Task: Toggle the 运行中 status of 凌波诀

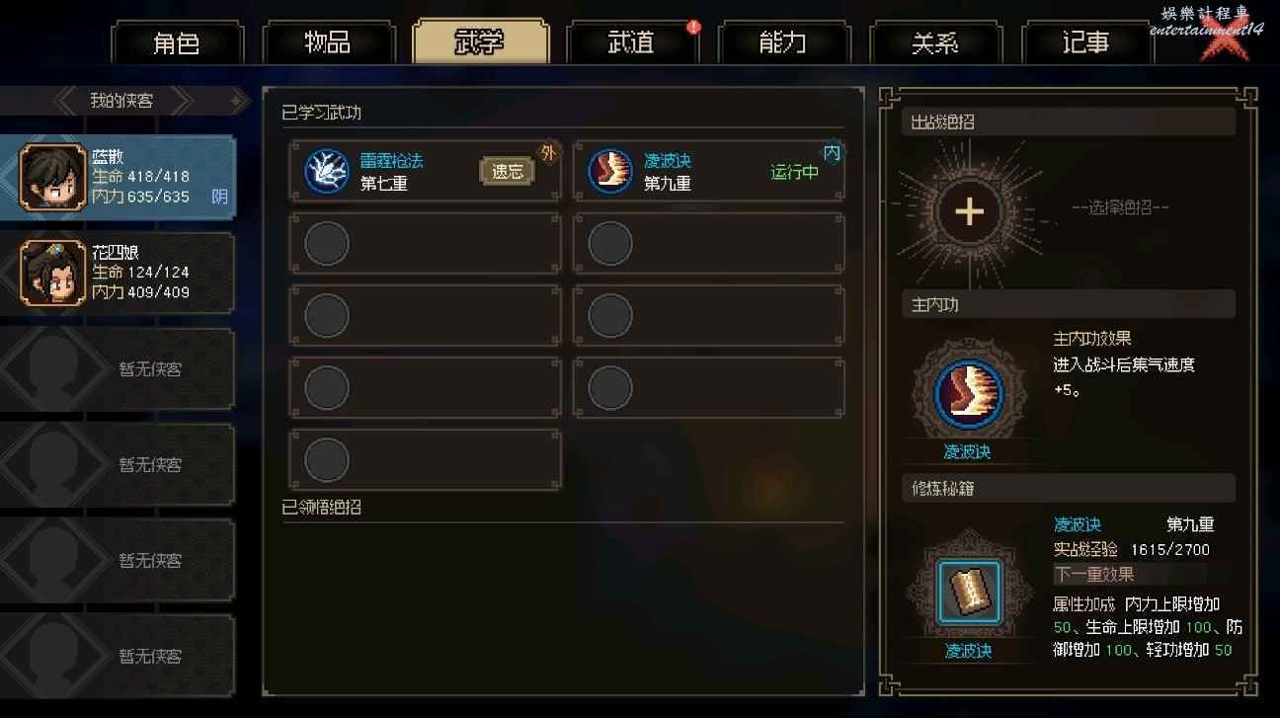Action: click(794, 172)
